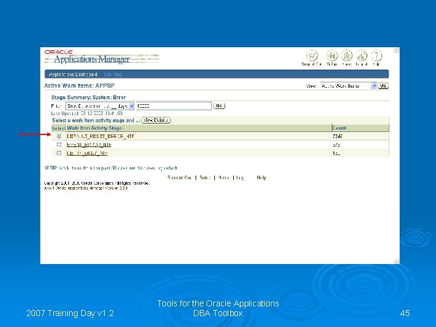The image size is (436, 327).
Task: Click the Go button next to the filter field
Action: click(219, 106)
